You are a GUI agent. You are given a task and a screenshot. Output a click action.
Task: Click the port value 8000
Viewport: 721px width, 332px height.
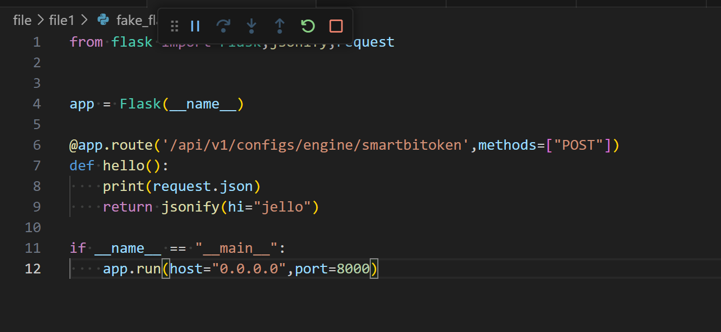pos(353,269)
